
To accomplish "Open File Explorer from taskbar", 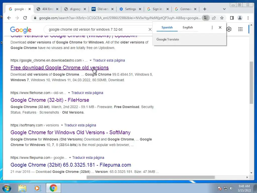I will (22, 188).
